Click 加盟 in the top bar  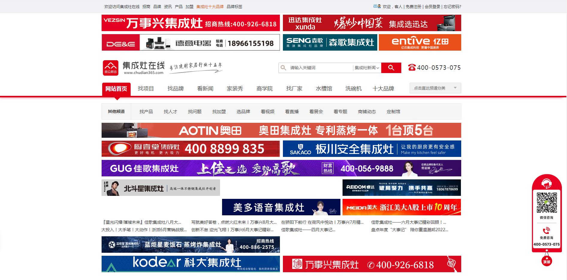(x=189, y=7)
